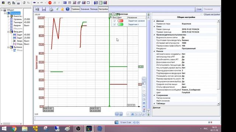
Task: Open the back arrow history dropdown
Action: click(x=38, y=3)
